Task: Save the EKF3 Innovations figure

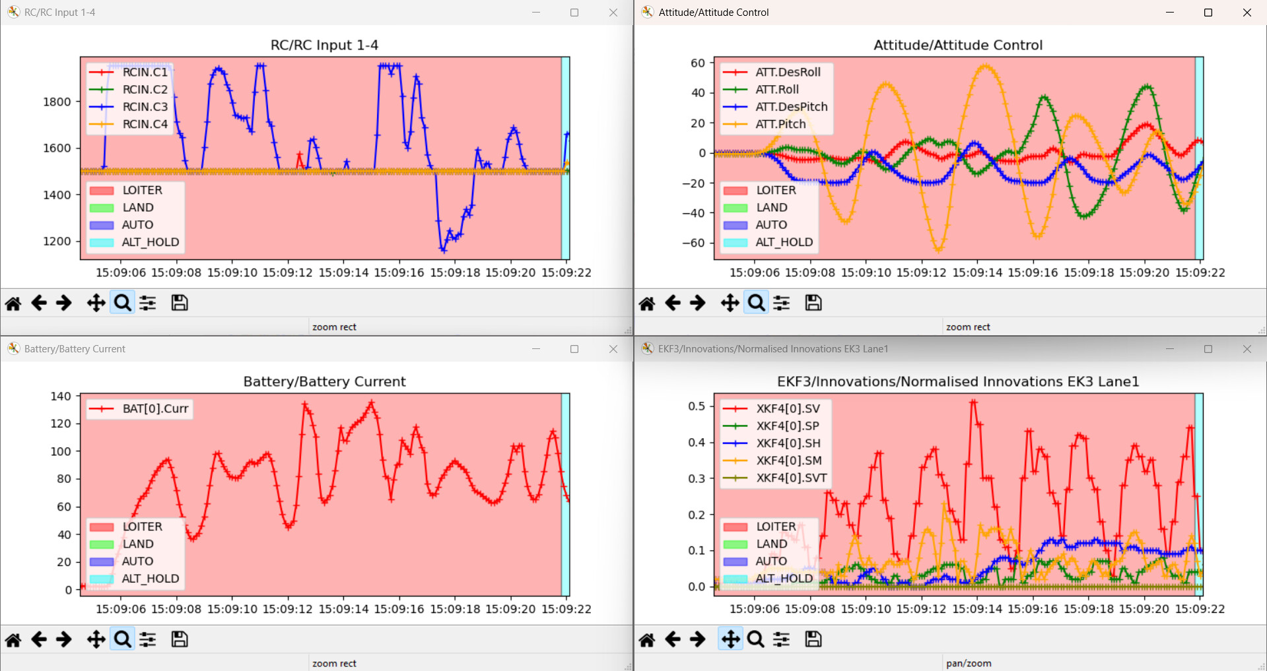Action: [x=813, y=640]
